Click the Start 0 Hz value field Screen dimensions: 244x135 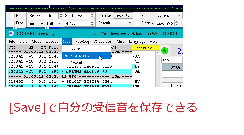click(77, 16)
